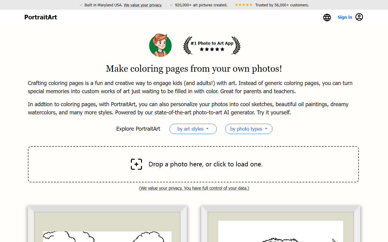Click "Built in Maryland USA." text
Image resolution: width=388 pixels, height=242 pixels.
pyautogui.click(x=103, y=5)
